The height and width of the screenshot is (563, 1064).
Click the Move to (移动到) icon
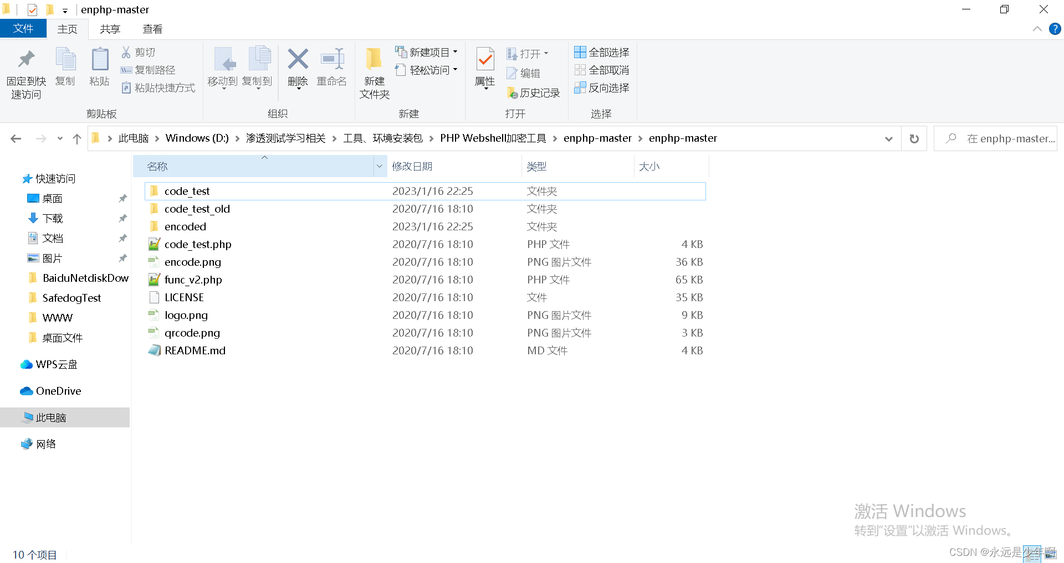(x=224, y=60)
